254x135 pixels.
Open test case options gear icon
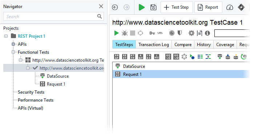tap(191, 33)
